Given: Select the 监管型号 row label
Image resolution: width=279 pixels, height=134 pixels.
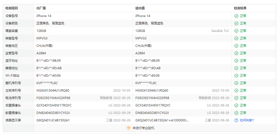Looking at the screenshot, I should coord(11,53).
